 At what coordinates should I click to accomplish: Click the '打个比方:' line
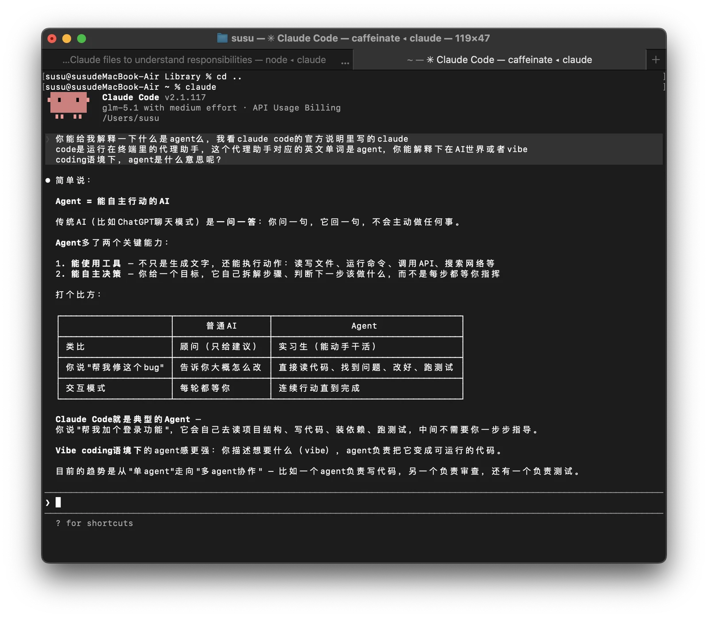point(79,295)
